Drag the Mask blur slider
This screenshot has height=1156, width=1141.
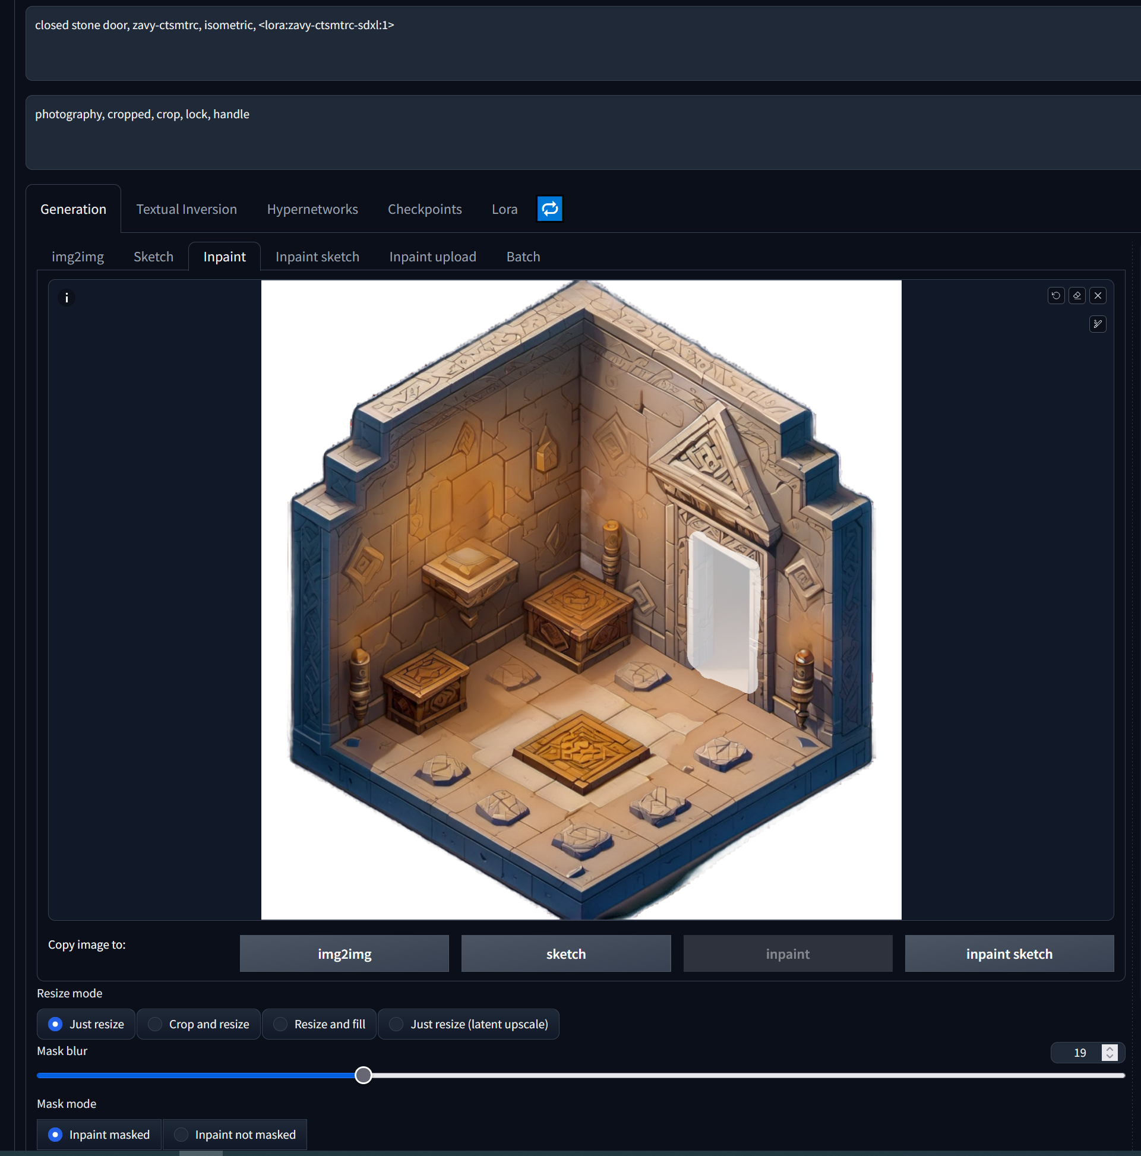pyautogui.click(x=365, y=1075)
